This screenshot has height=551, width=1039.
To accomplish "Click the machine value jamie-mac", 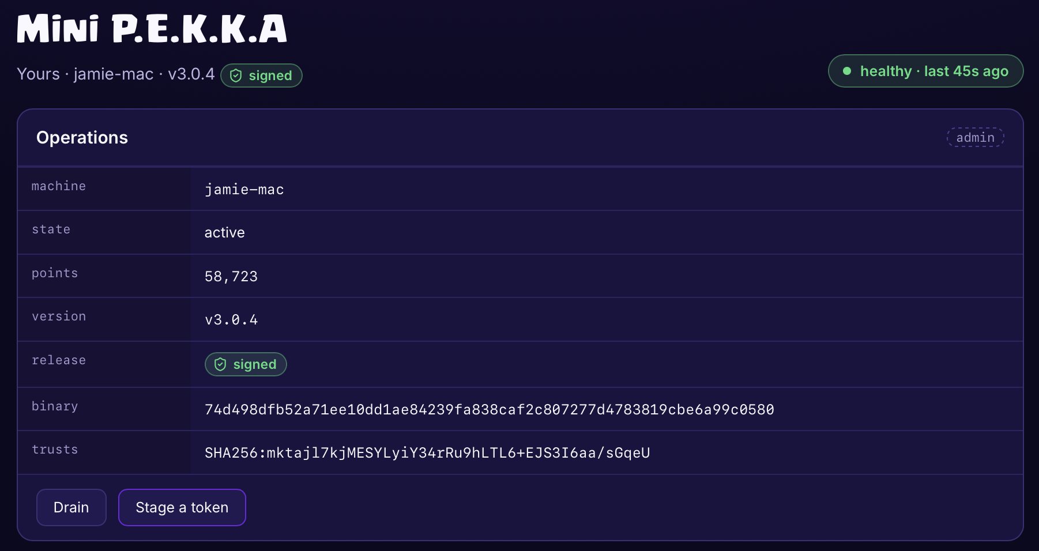I will [x=244, y=190].
